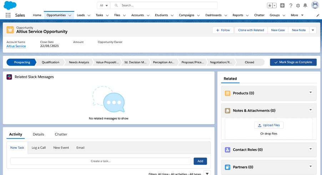Follow this opportunity

tap(223, 30)
